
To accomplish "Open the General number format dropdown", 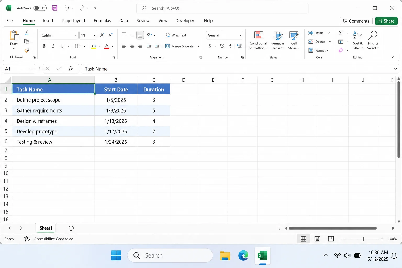I will tap(241, 35).
